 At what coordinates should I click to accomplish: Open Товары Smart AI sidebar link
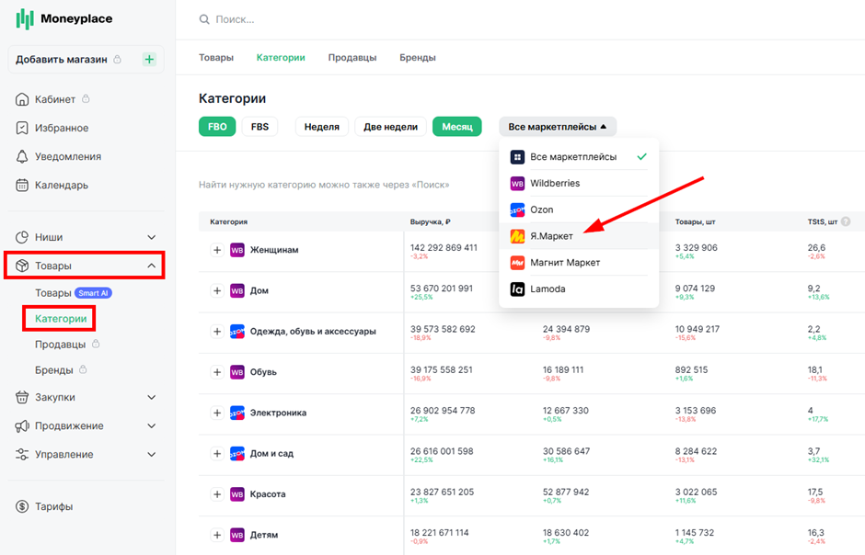74,293
